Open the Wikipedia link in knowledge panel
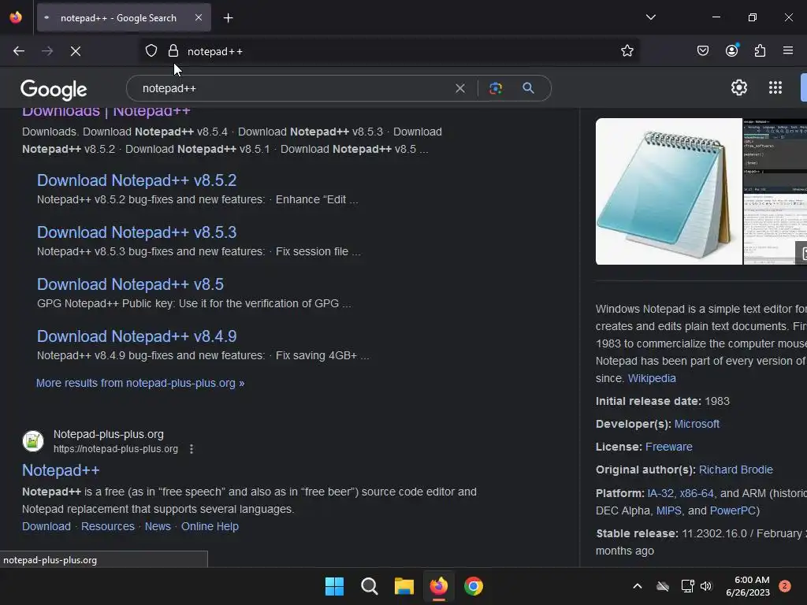 pyautogui.click(x=652, y=379)
